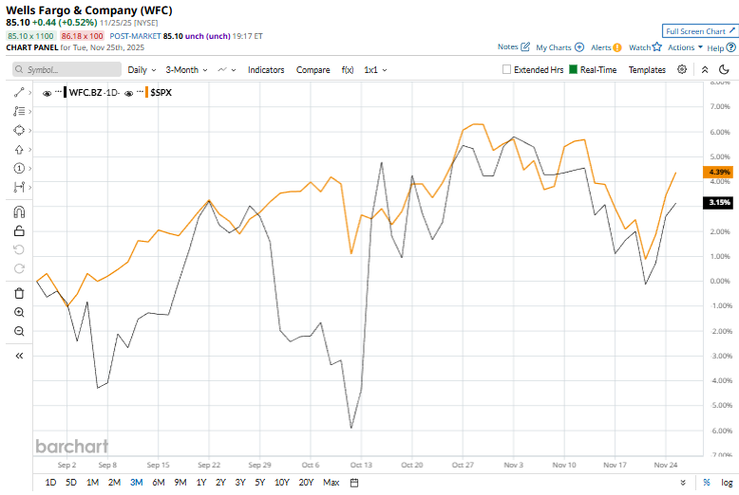This screenshot has width=739, height=495.
Task: Open chart settings gear icon
Action: pyautogui.click(x=682, y=69)
